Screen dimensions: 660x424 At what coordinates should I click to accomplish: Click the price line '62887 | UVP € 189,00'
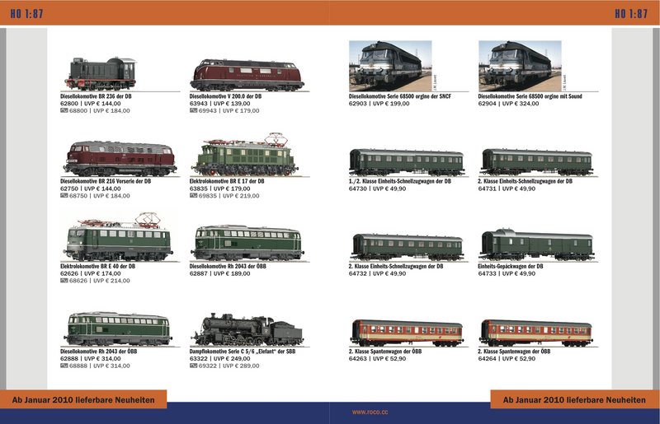coord(219,273)
